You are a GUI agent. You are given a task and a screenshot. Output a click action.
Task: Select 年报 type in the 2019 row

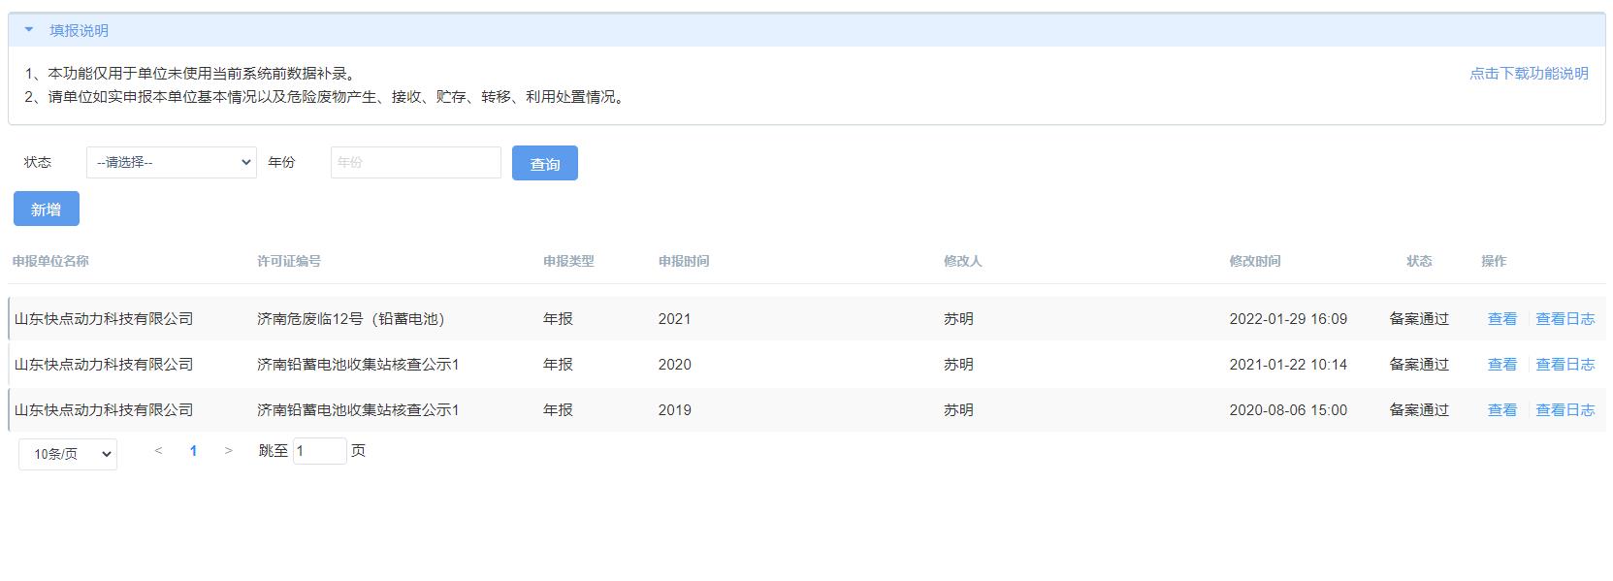(558, 410)
